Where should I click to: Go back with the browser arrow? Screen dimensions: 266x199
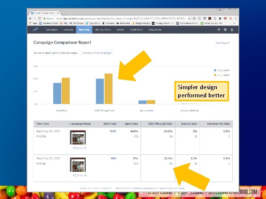pos(30,18)
